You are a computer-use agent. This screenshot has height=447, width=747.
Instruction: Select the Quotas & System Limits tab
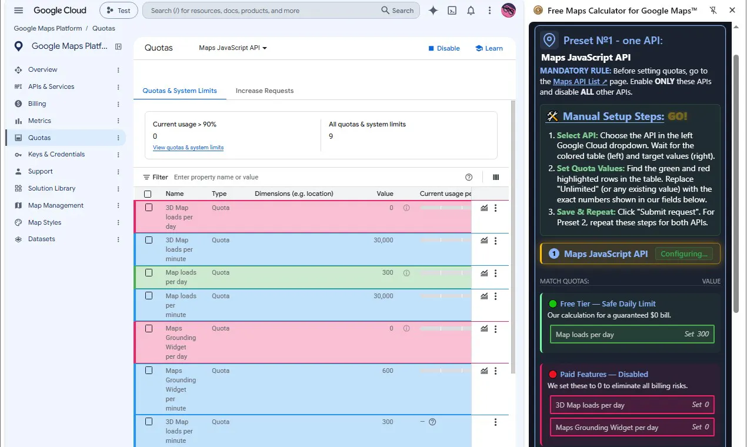click(x=180, y=91)
